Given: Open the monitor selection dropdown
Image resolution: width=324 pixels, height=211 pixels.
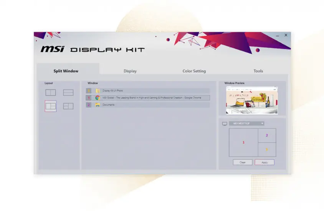Looking at the screenshot, I should [x=247, y=124].
